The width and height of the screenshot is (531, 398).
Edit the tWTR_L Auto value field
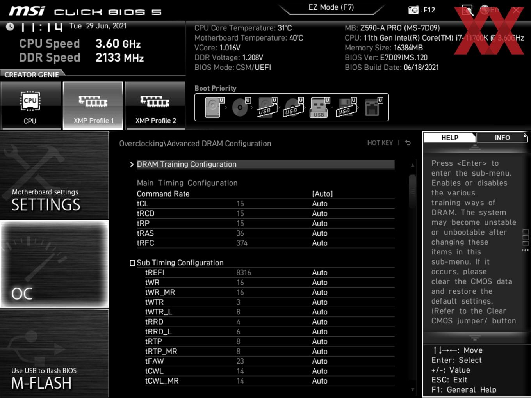pos(320,312)
